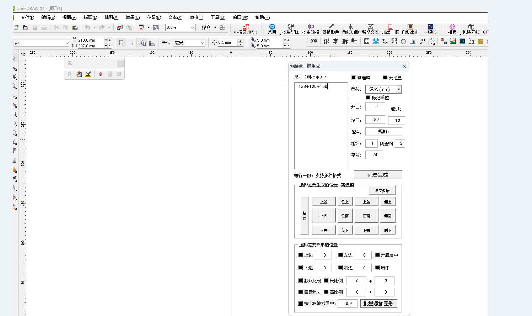
Task: Click the 批量添加图形 button
Action: tap(378, 304)
